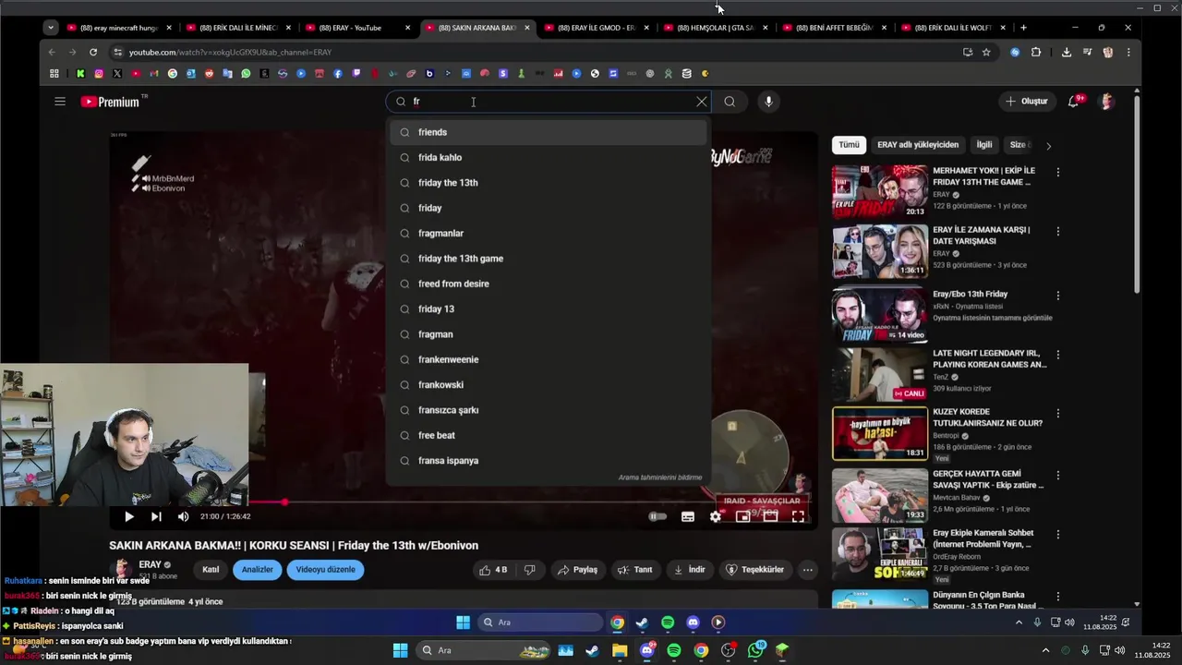Image resolution: width=1182 pixels, height=665 pixels.
Task: Skip to next video
Action: coord(156,516)
